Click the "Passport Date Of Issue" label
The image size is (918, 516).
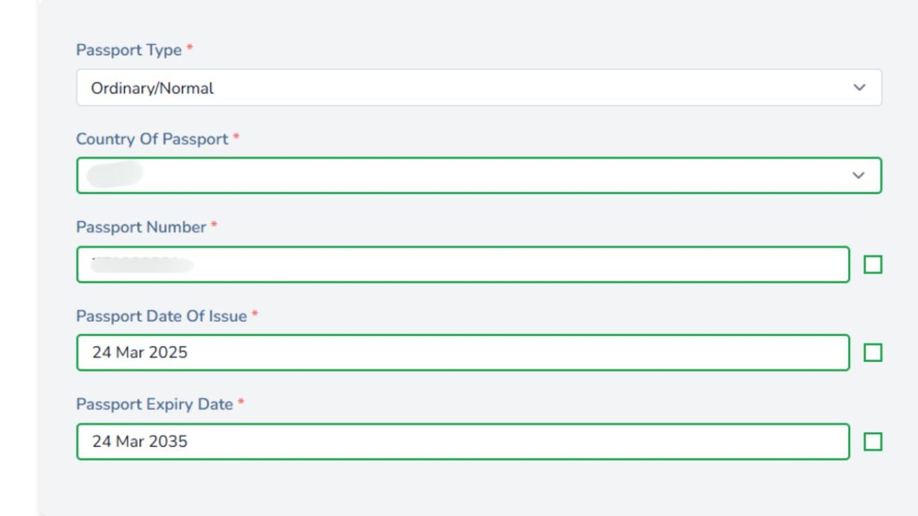(162, 316)
